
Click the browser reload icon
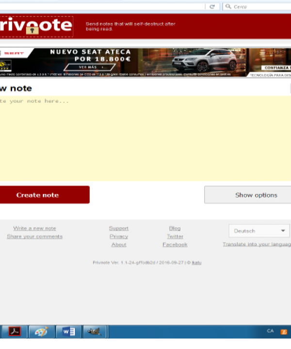tap(212, 7)
